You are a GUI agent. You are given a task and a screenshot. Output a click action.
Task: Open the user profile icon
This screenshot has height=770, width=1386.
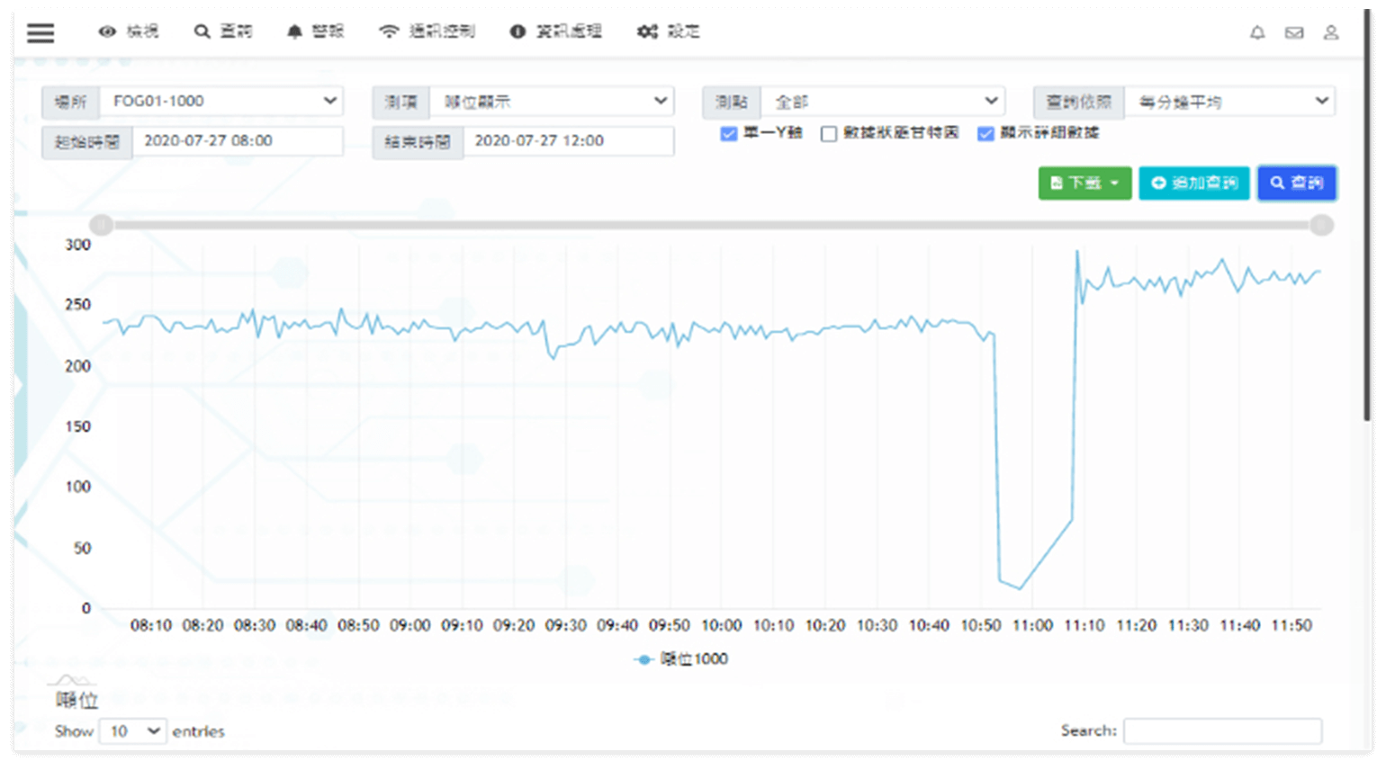(1331, 33)
